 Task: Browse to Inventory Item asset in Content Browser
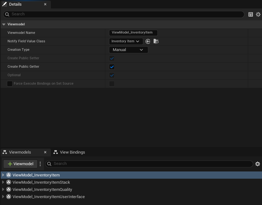point(156,41)
